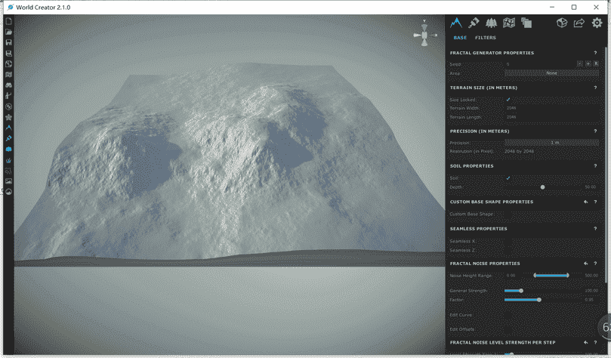Enable the Seamless Z checkbox
The width and height of the screenshot is (611, 358).
[508, 251]
